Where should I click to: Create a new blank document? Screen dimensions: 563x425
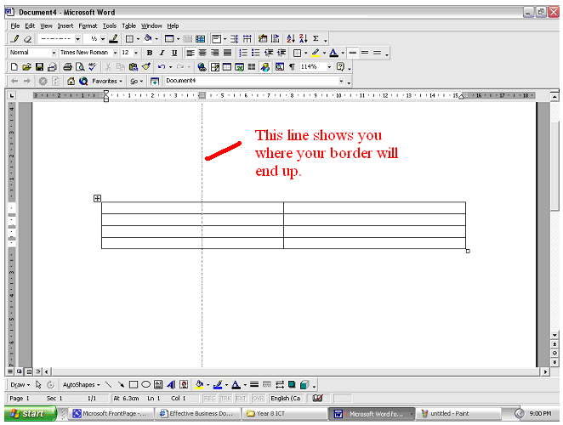14,67
